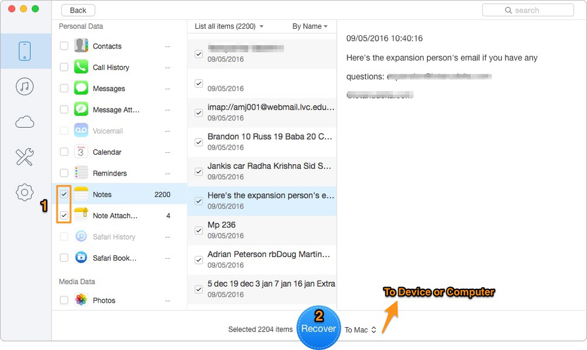Select the Photos icon under Media Data

coord(81,300)
